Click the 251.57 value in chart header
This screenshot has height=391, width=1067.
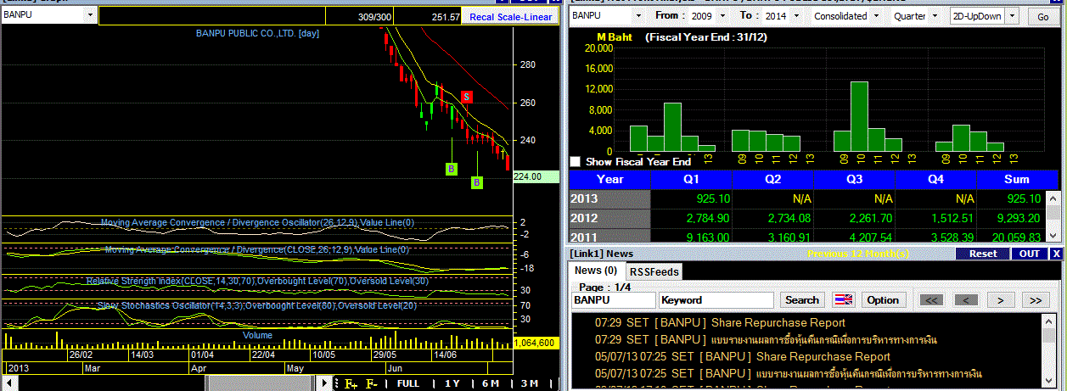446,16
